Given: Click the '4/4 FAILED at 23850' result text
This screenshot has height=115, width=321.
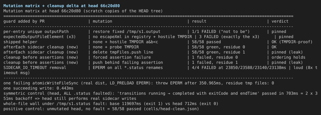Looking at the screenshot, I should click(x=215, y=68).
